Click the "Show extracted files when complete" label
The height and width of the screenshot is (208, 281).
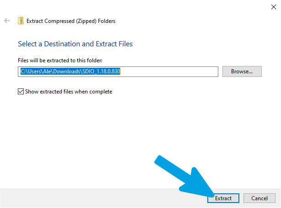(x=69, y=92)
